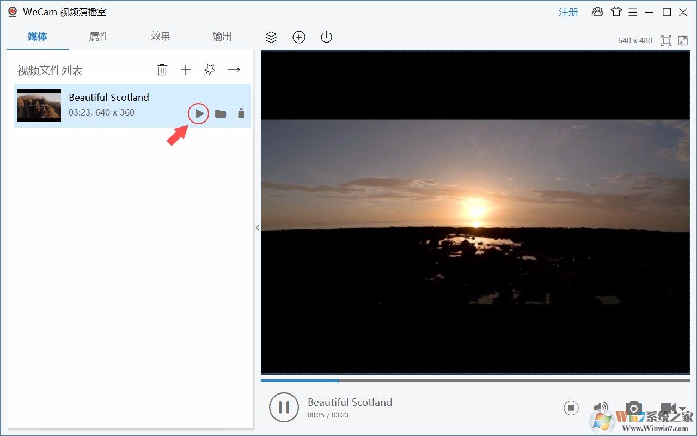The image size is (697, 436).
Task: Open the folder for Beautiful Scotland
Action: (221, 113)
